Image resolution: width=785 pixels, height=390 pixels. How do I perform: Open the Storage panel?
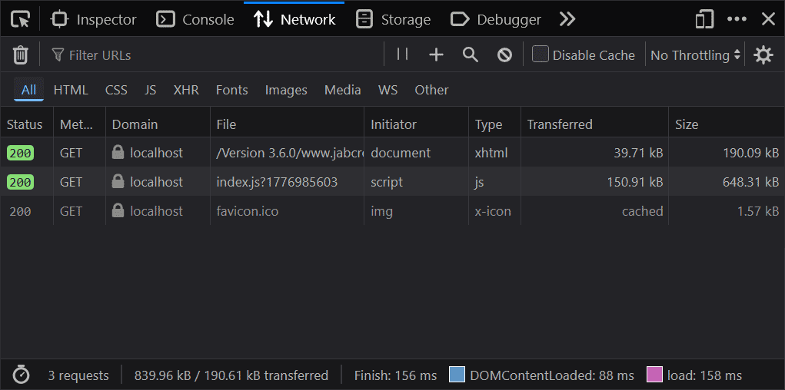pos(393,19)
